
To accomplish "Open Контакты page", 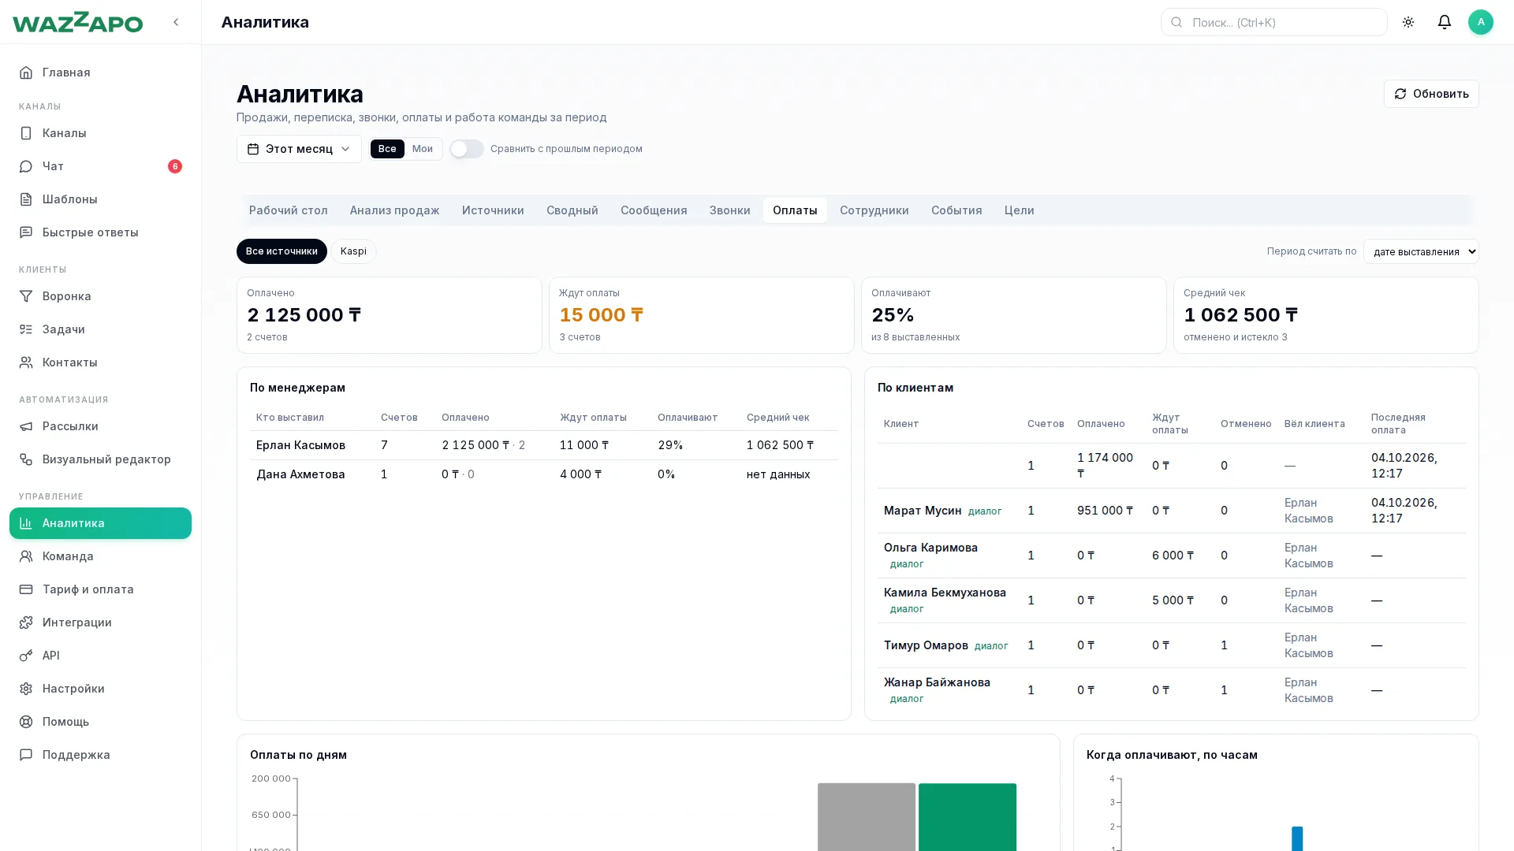I will pos(100,362).
